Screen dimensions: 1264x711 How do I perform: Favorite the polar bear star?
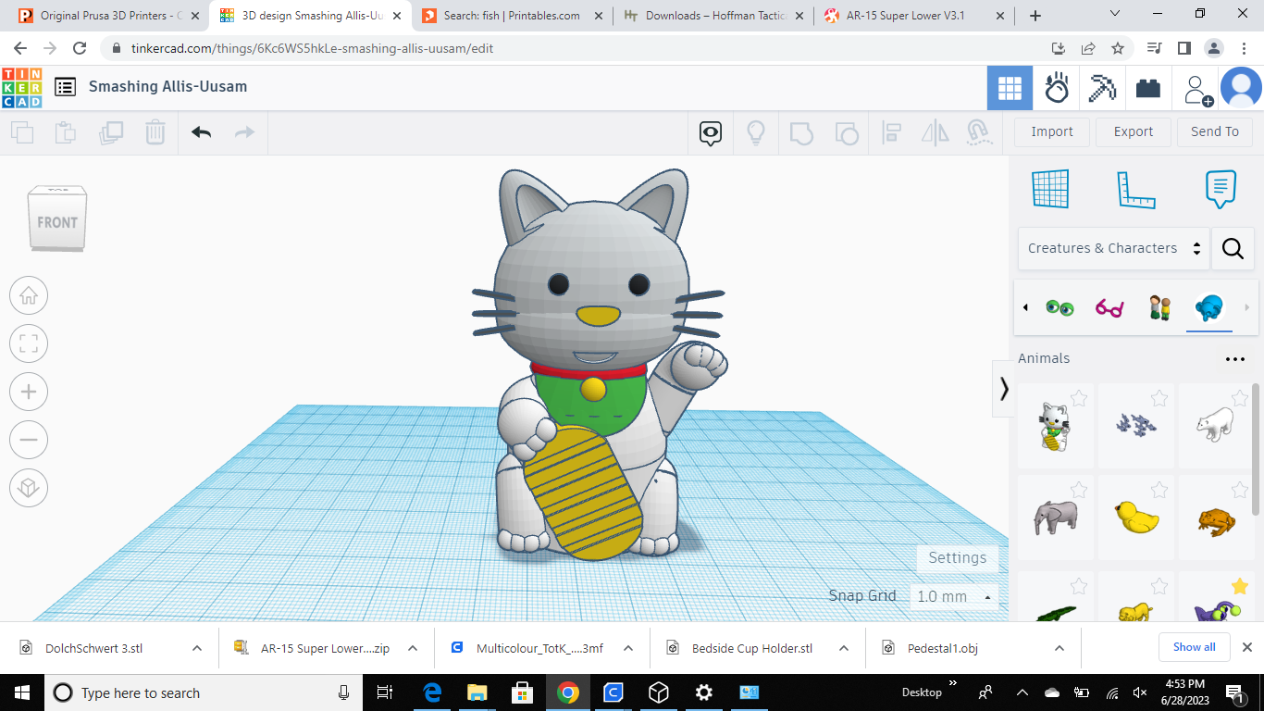(1240, 398)
